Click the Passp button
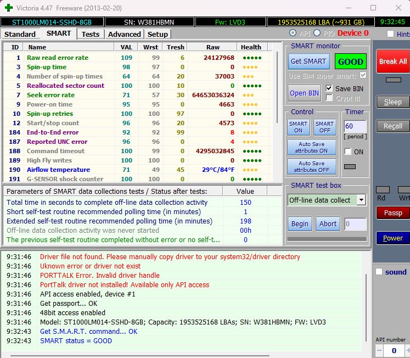This screenshot has height=358, width=410. click(393, 213)
